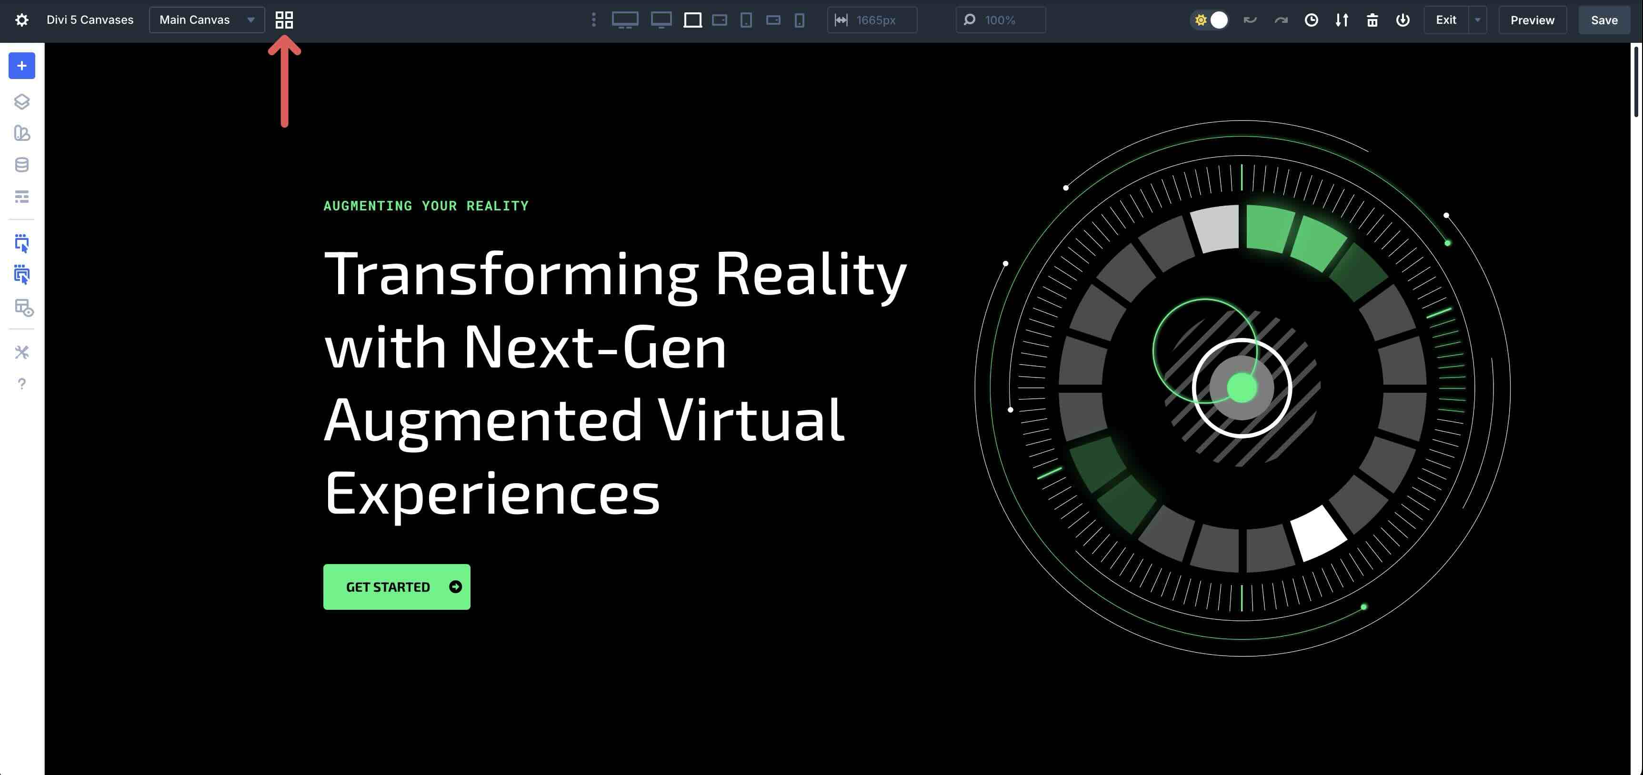Select the active laptop view tab
This screenshot has height=775, width=1643.
pos(692,20)
